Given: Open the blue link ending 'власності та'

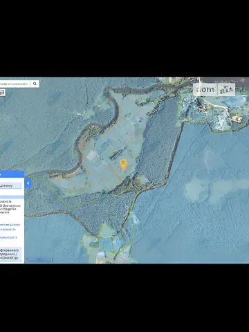Looking at the screenshot, I should pos(8,230).
